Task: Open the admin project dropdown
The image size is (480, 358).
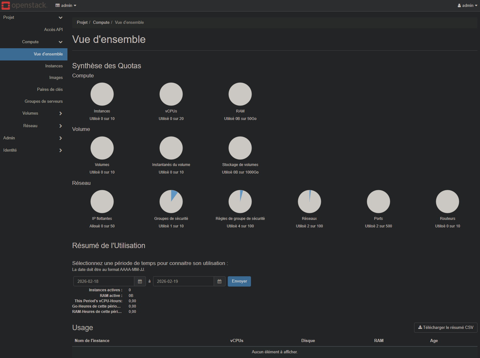Action: 66,5
